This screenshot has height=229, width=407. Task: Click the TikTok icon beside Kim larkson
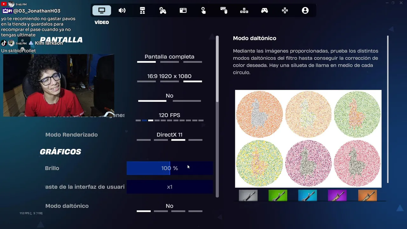pyautogui.click(x=4, y=43)
